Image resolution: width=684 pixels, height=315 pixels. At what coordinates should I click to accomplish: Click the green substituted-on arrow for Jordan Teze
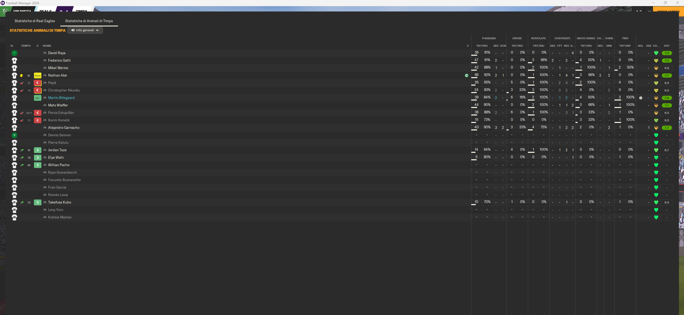(x=38, y=150)
